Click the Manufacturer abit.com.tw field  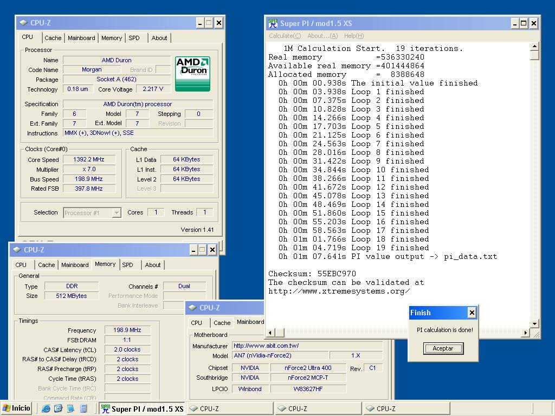tap(307, 346)
